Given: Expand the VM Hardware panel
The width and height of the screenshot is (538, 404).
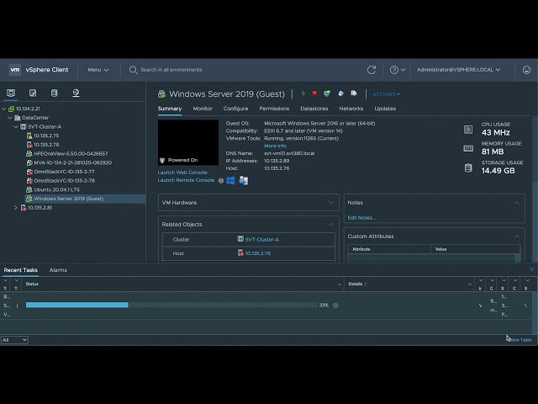Looking at the screenshot, I should (x=331, y=202).
